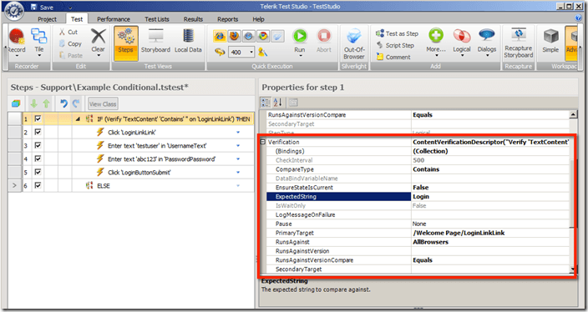Select Firefox browser for quick execution
Screen dimensions: 588x312
click(234, 36)
